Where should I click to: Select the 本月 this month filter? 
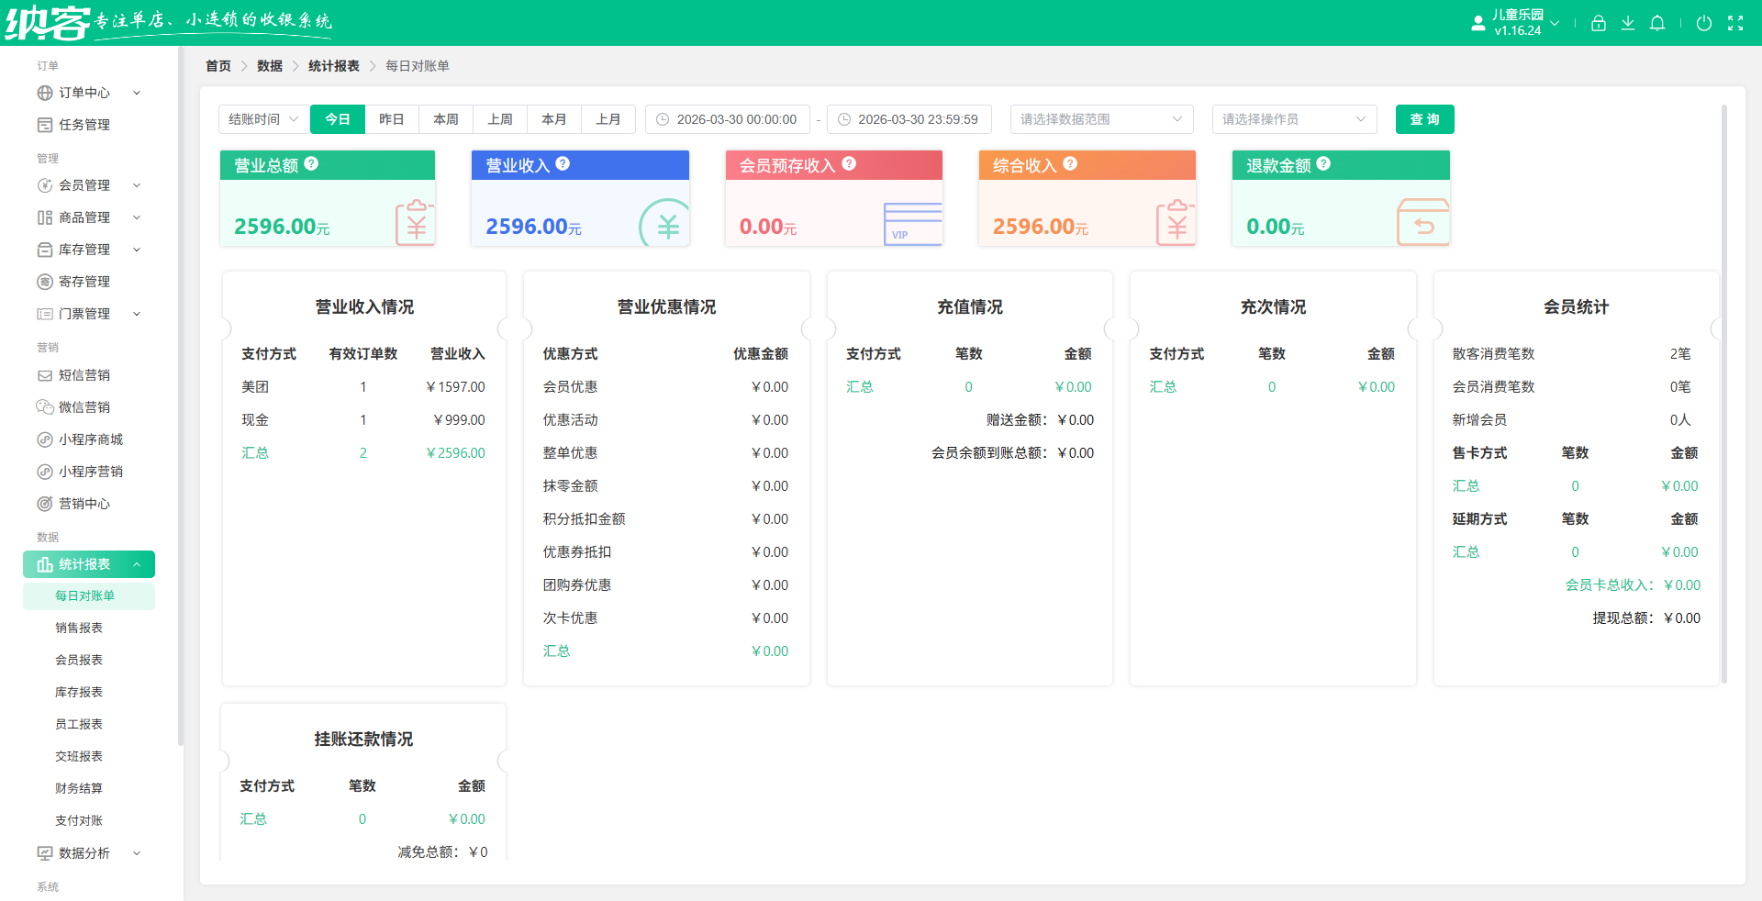(554, 119)
